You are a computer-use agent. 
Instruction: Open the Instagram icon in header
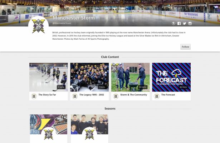point(190,23)
